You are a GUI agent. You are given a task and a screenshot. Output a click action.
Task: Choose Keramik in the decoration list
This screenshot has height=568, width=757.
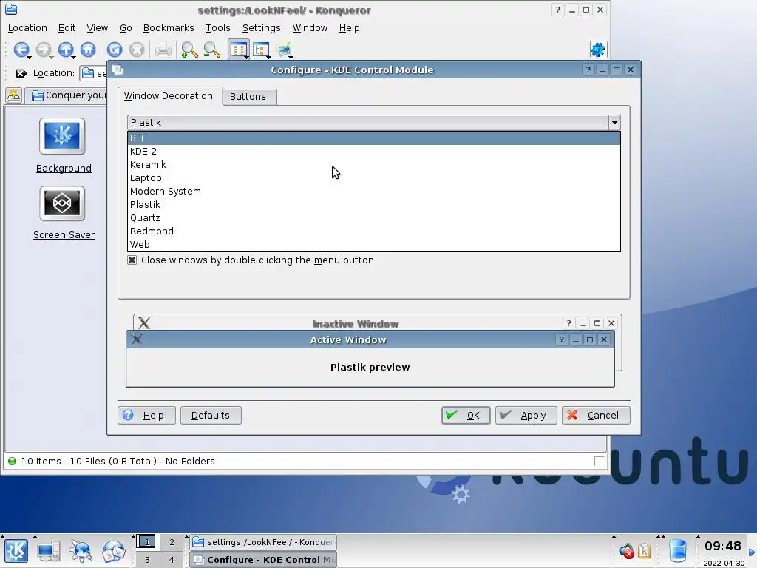pyautogui.click(x=373, y=165)
